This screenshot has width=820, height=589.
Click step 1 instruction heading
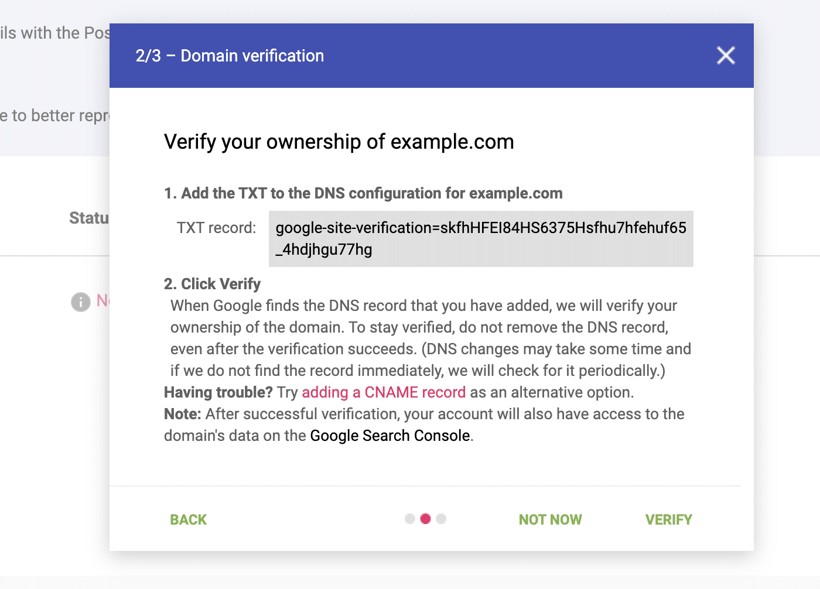point(363,193)
